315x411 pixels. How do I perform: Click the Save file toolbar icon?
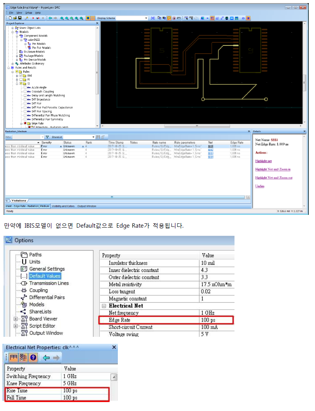coord(20,18)
